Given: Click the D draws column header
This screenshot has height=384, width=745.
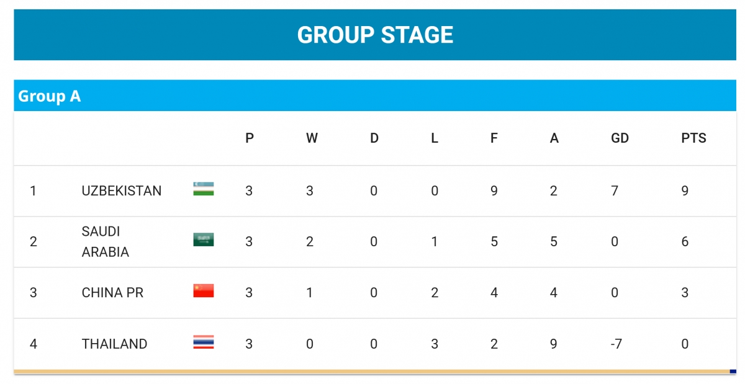Looking at the screenshot, I should 374,138.
